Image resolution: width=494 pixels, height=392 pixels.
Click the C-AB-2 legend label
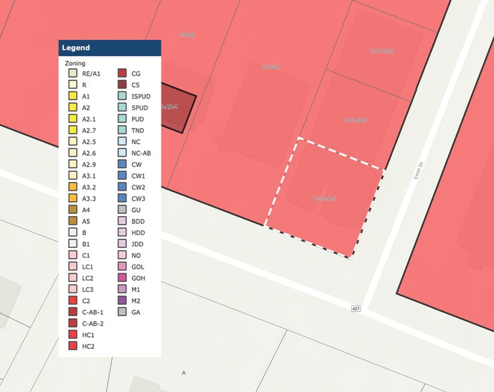pyautogui.click(x=93, y=323)
